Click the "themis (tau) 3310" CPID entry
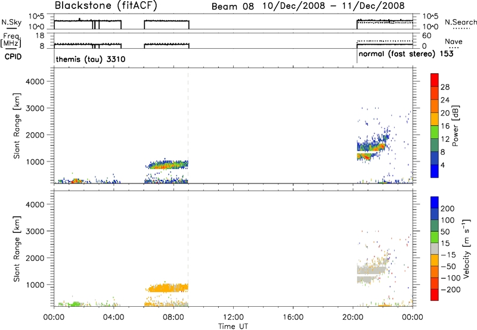 coord(91,59)
